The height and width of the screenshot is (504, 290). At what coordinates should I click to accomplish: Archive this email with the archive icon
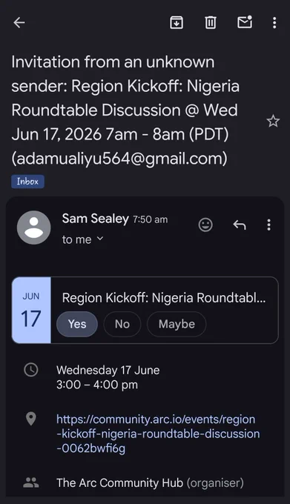pos(177,22)
